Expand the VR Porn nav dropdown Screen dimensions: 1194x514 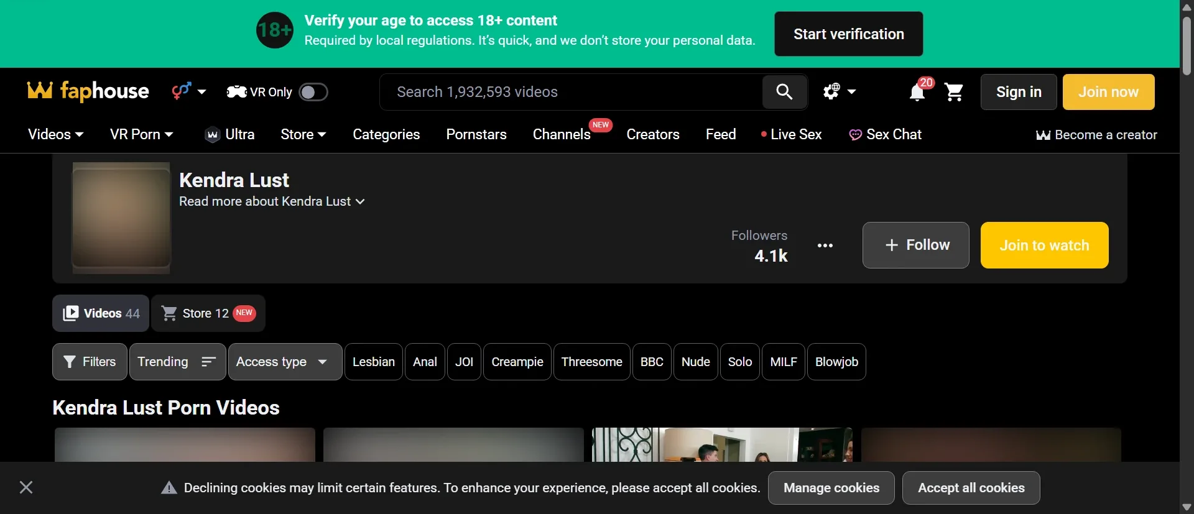141,134
